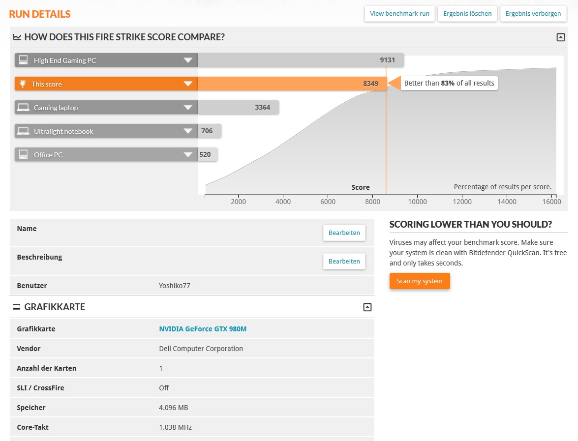
Task: Collapse the Grafikkarte section
Action: click(x=367, y=307)
